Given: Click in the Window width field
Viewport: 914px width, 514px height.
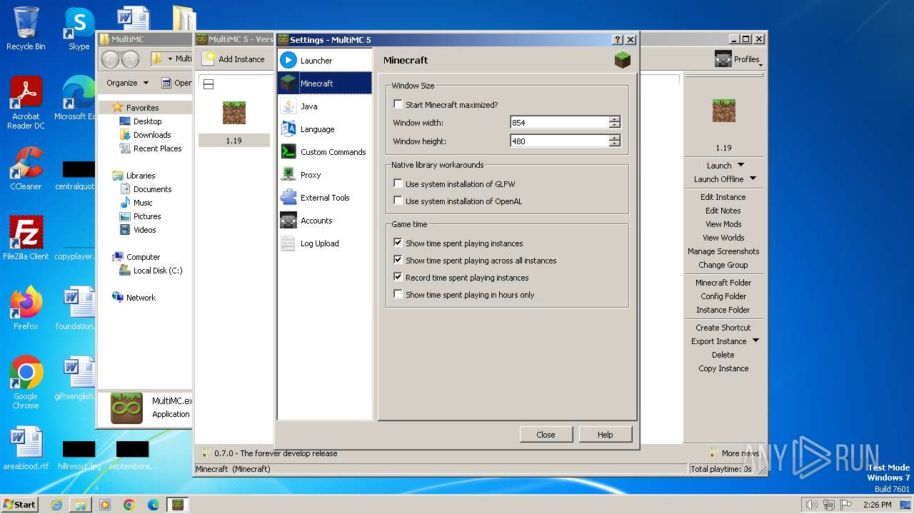Looking at the screenshot, I should pyautogui.click(x=559, y=122).
